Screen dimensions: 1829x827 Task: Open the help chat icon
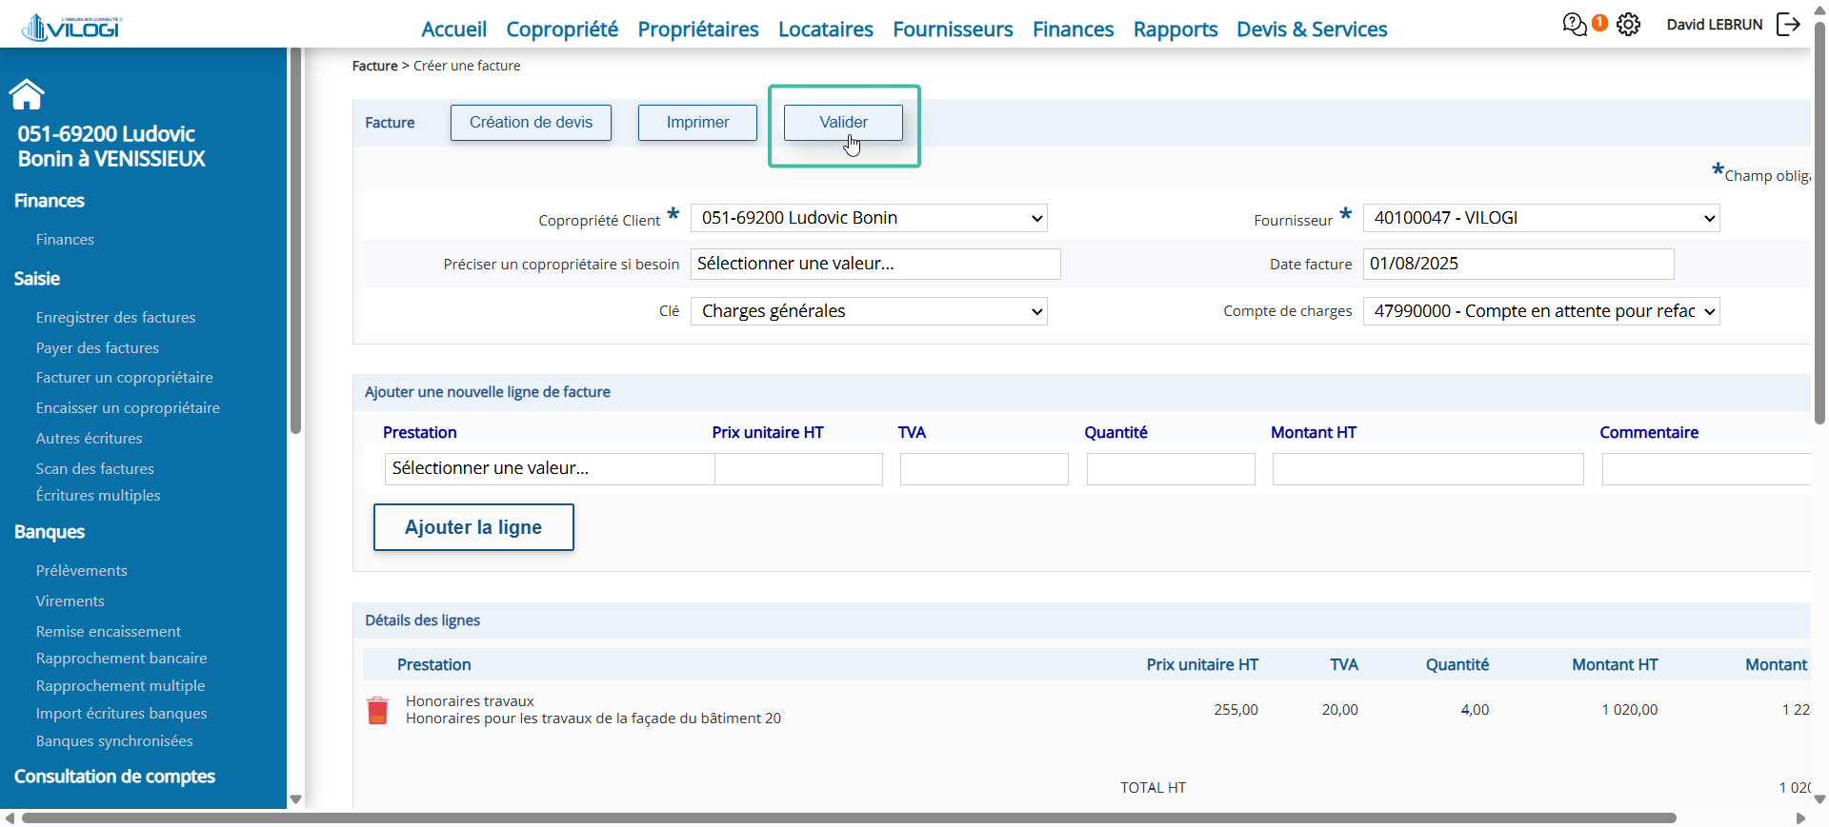pyautogui.click(x=1575, y=25)
